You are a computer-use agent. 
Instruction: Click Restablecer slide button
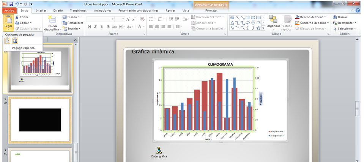[x=73, y=23]
